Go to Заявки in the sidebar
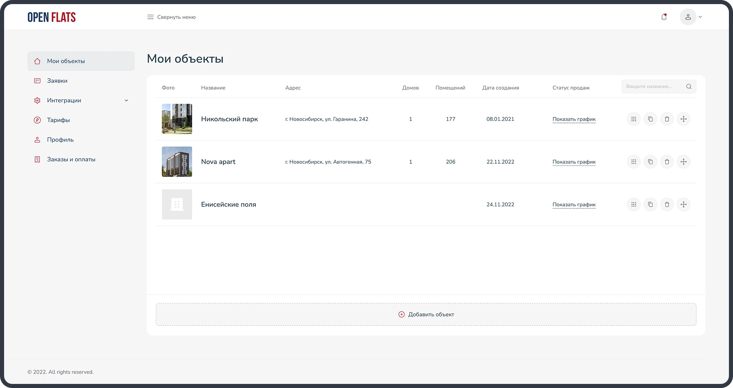Image resolution: width=733 pixels, height=388 pixels. (57, 81)
